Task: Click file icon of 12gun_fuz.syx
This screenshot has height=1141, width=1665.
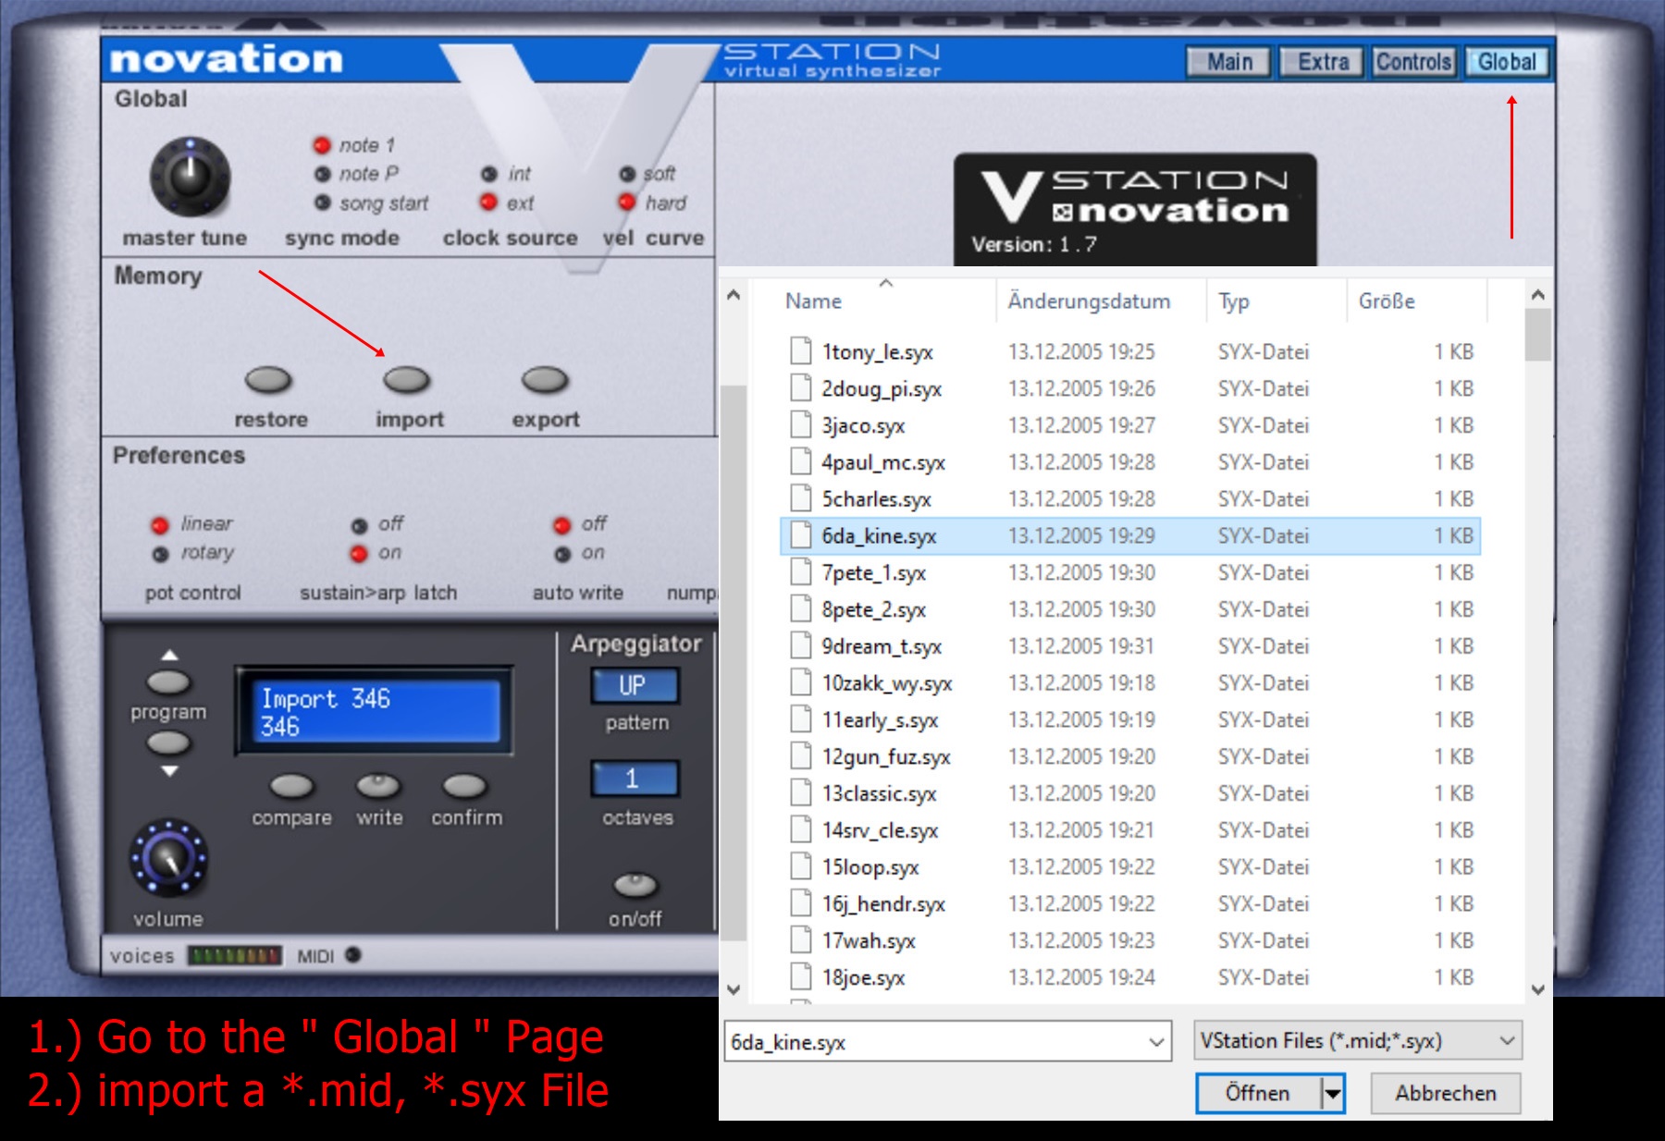Action: point(801,756)
